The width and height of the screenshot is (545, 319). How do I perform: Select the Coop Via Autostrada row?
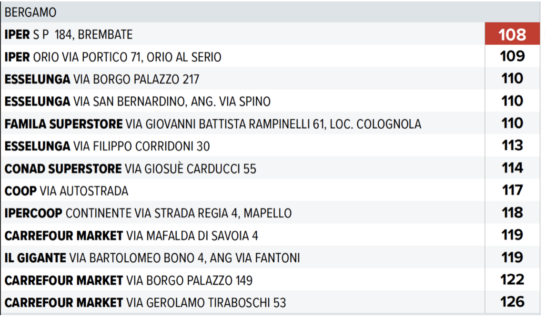click(x=66, y=191)
